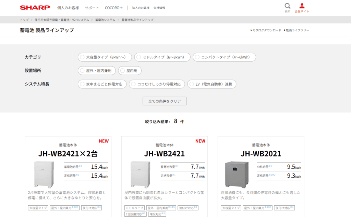
Task: Toggle 屋外・屋内兼用 installation filter
Action: (97, 71)
